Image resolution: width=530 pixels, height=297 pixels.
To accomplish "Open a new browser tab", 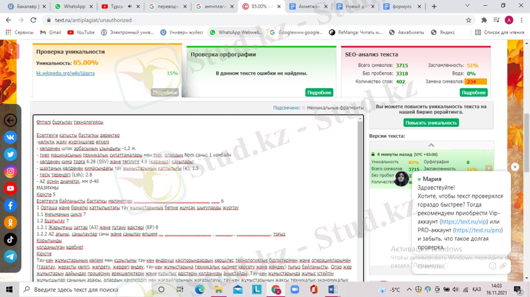I will pos(434,7).
